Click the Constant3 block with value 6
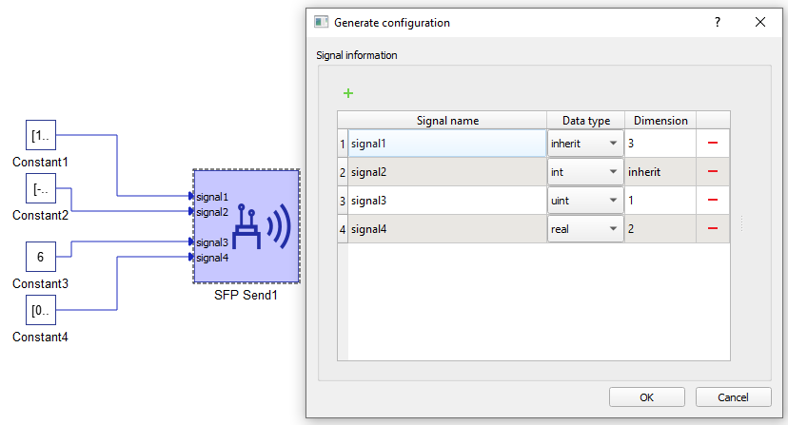This screenshot has height=425, width=788. tap(40, 257)
